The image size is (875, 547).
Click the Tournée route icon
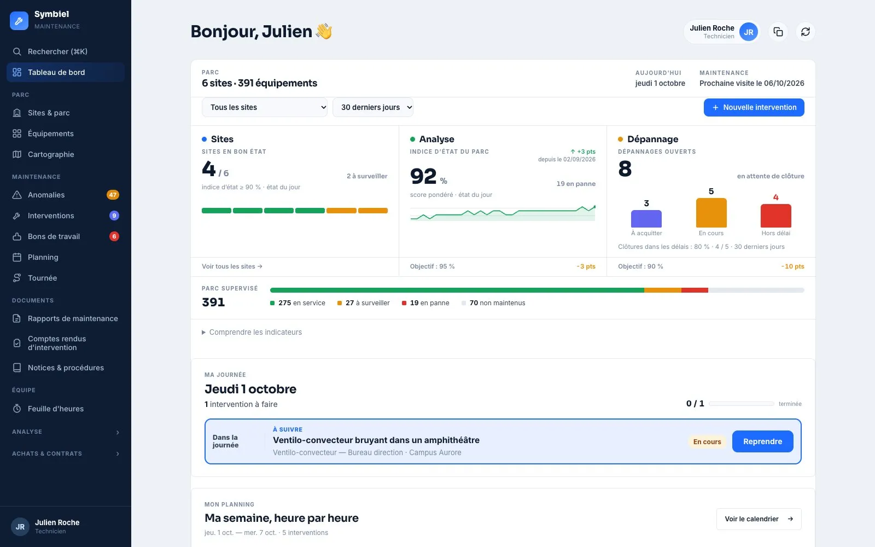(17, 278)
